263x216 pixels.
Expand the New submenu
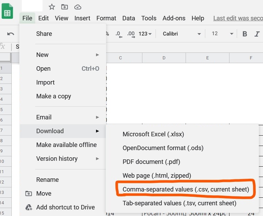tap(63, 55)
